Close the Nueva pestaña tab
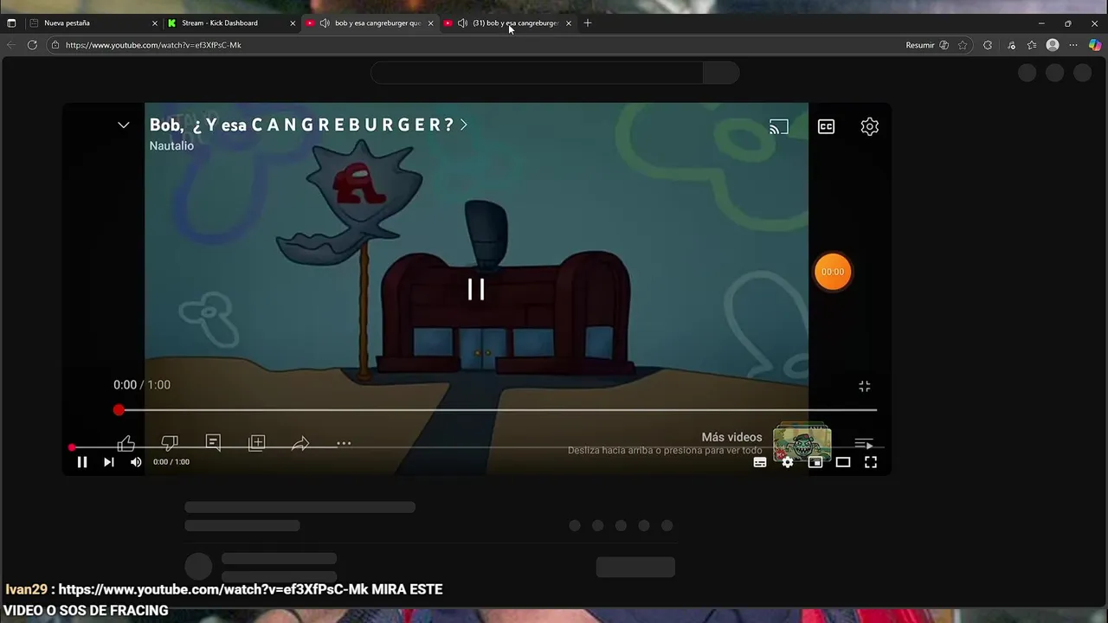This screenshot has width=1108, height=623. pyautogui.click(x=155, y=23)
